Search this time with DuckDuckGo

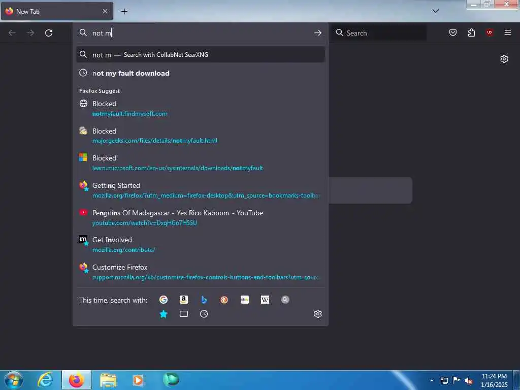(224, 300)
